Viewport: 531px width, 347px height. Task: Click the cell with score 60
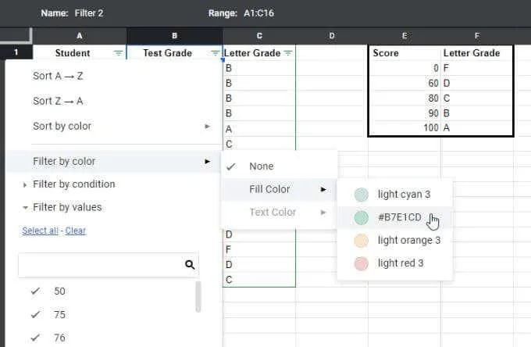point(404,83)
